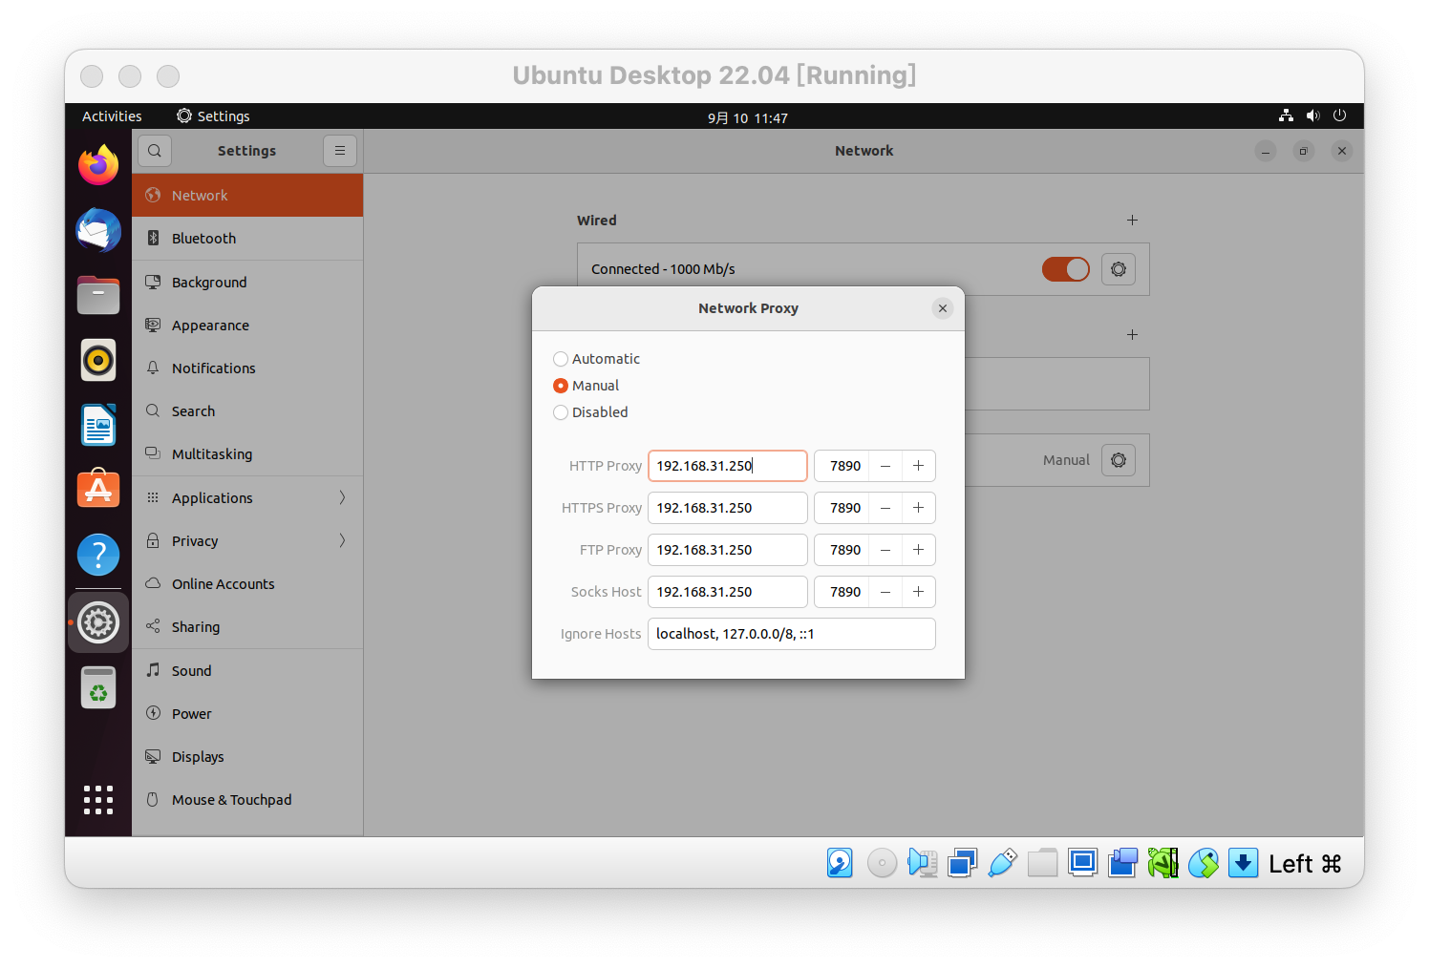This screenshot has height=968, width=1429.
Task: Open Notifications settings in sidebar
Action: point(247,368)
